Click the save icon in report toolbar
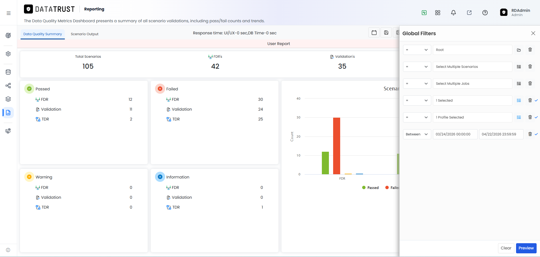 click(386, 33)
